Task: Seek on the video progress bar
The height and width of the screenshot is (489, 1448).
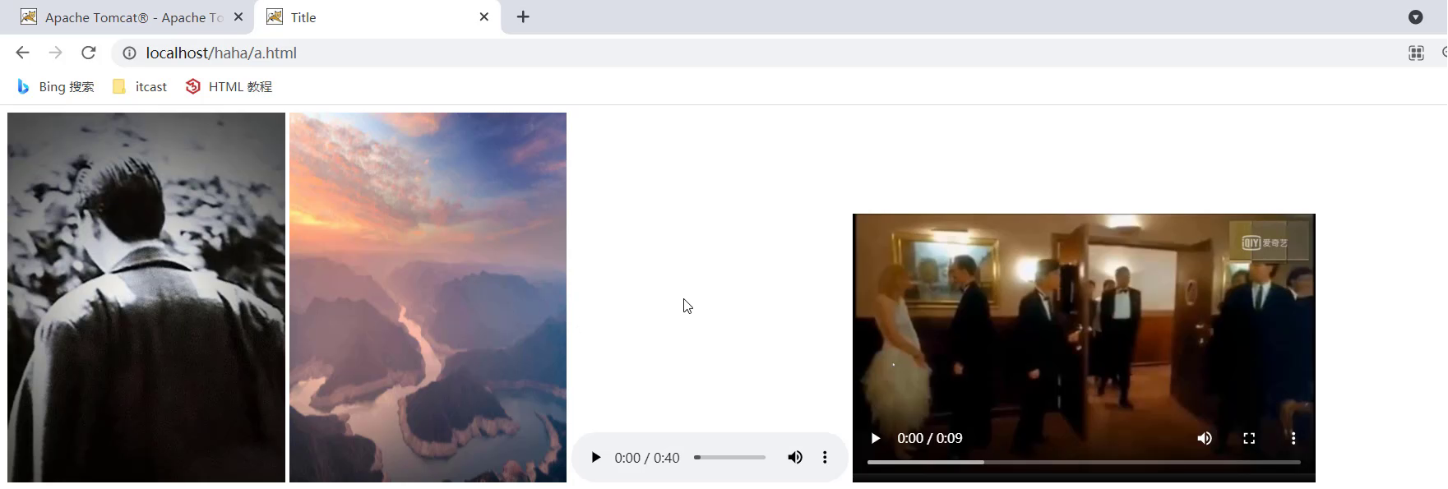Action: [x=1084, y=463]
